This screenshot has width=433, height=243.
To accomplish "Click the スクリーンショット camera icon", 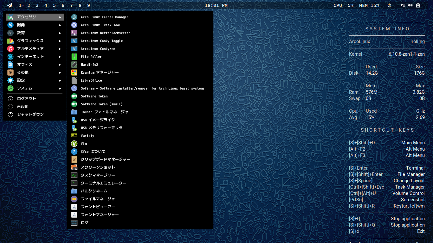I will coord(74,167).
